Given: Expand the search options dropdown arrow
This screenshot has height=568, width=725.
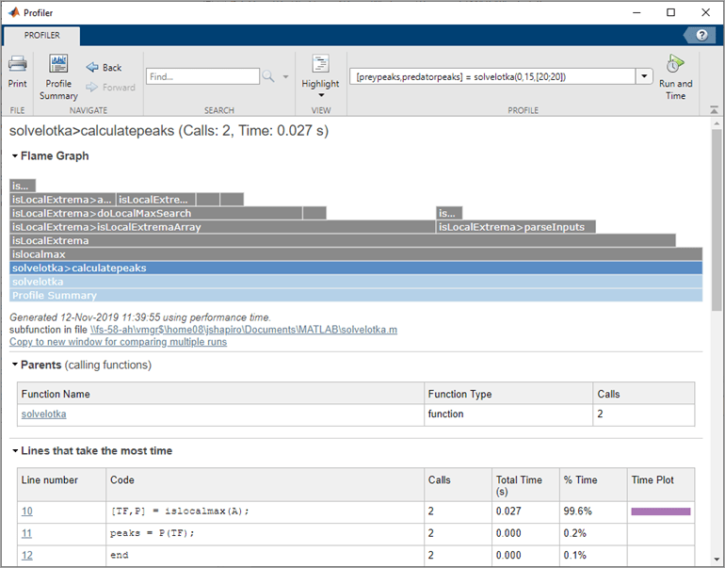Looking at the screenshot, I should pos(285,76).
